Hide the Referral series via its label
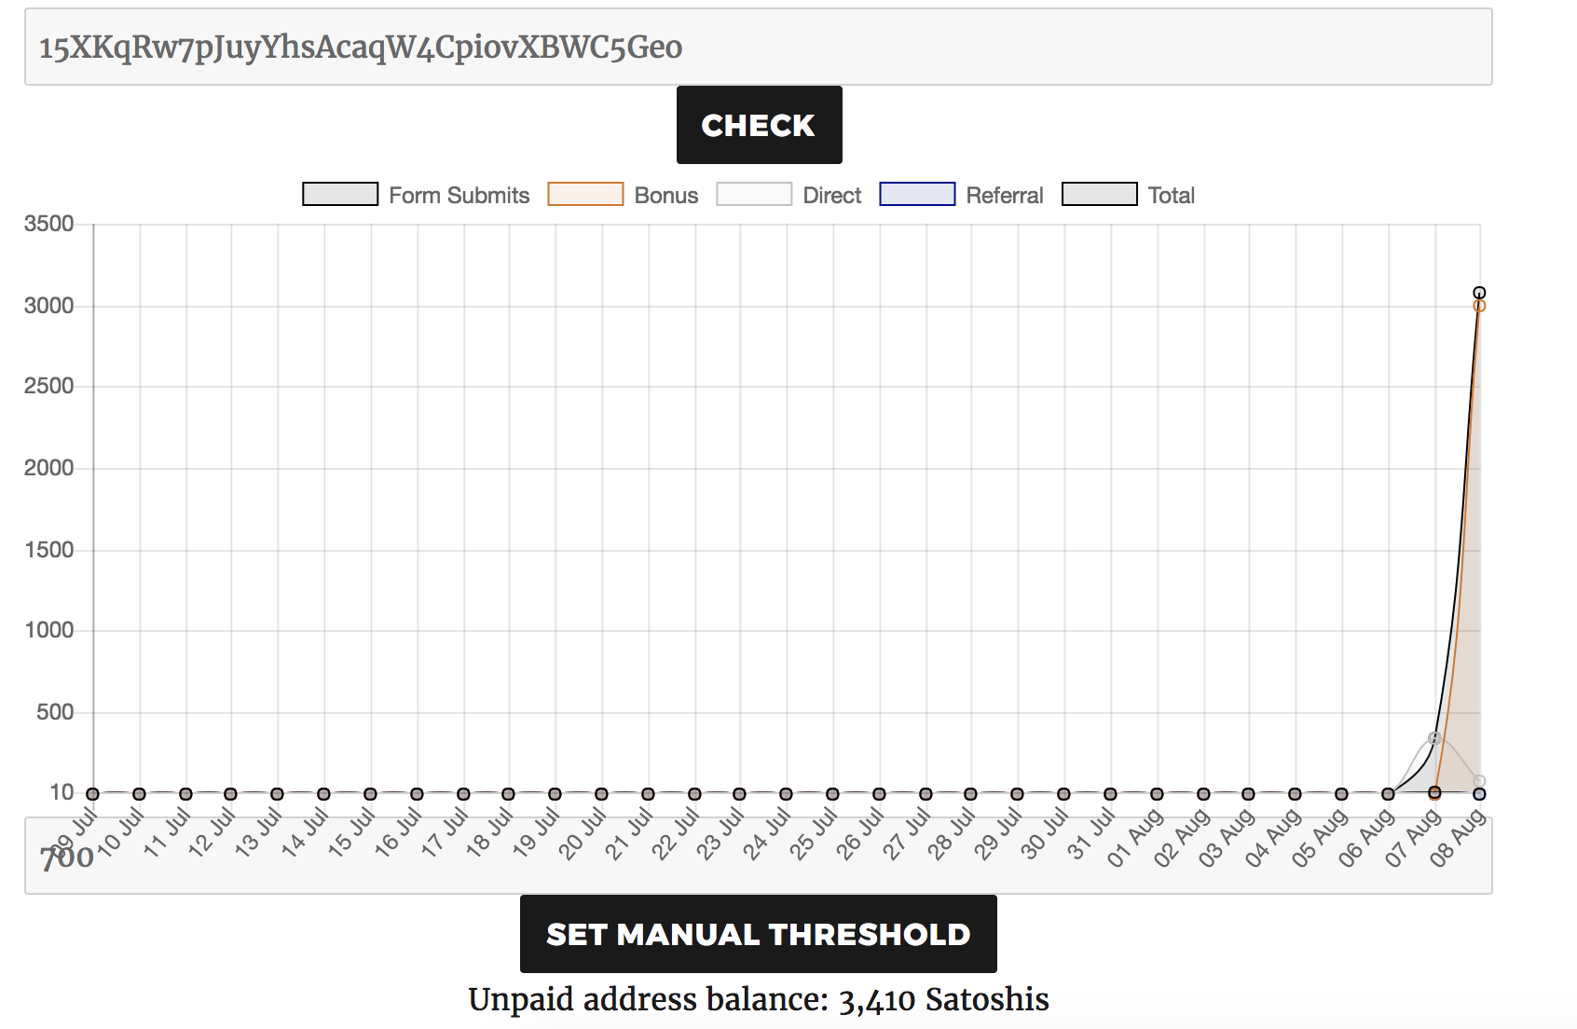1577x1029 pixels. point(1004,195)
